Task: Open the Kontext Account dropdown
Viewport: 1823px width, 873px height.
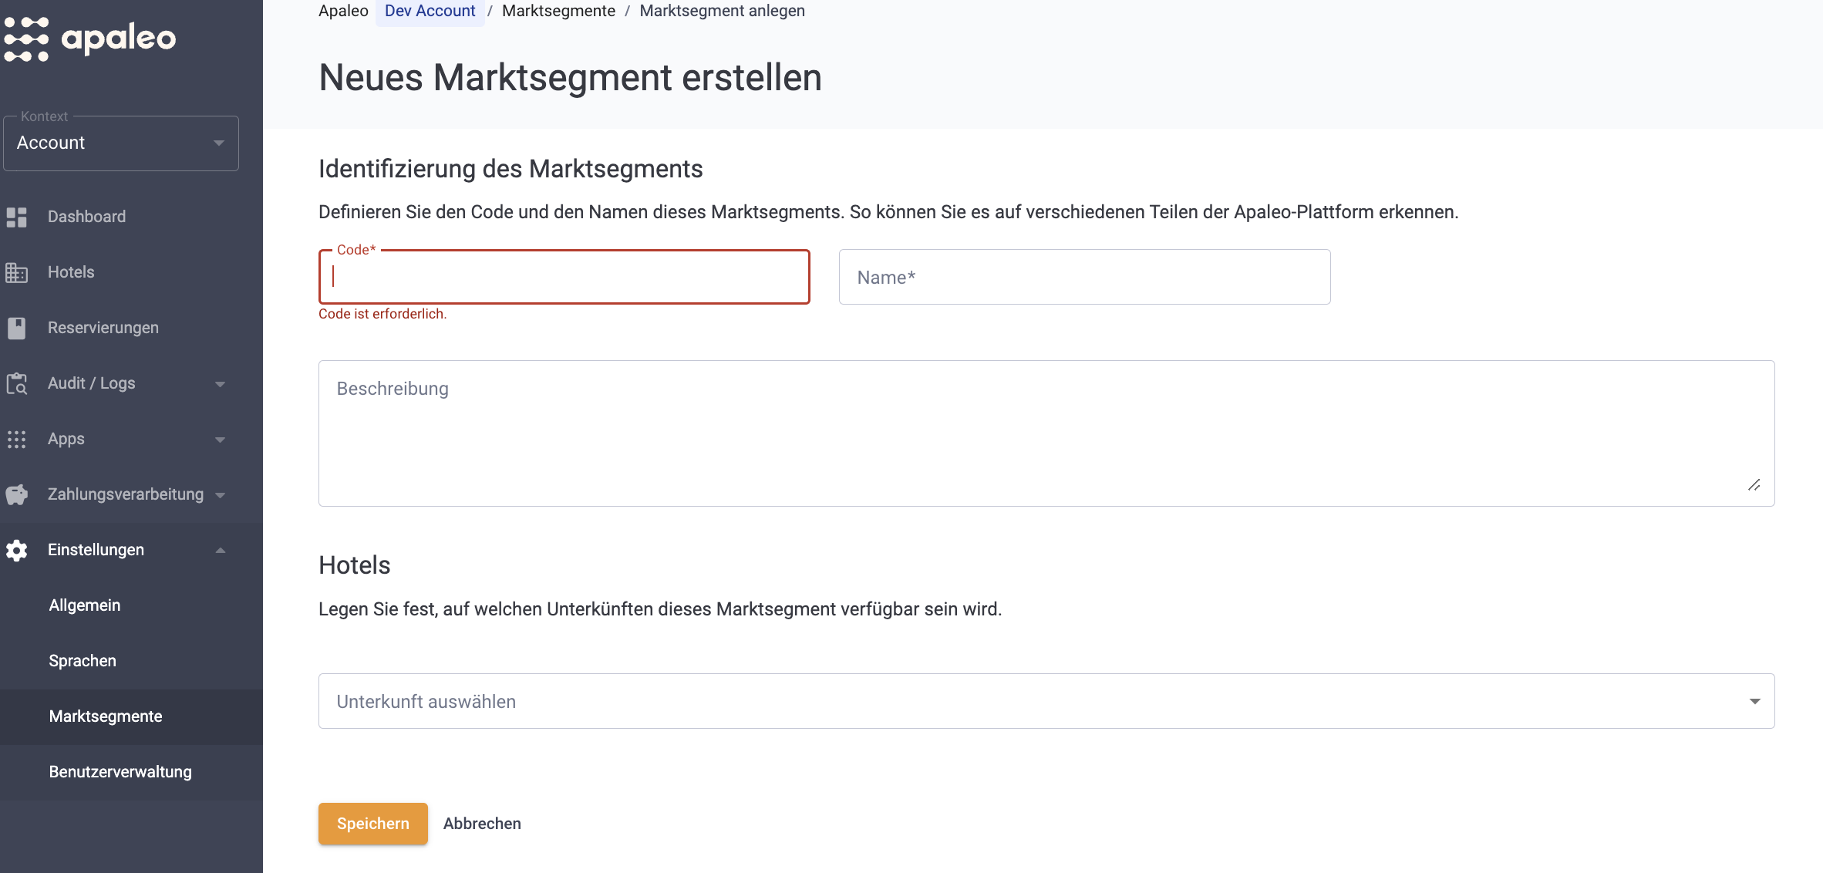Action: coord(120,143)
